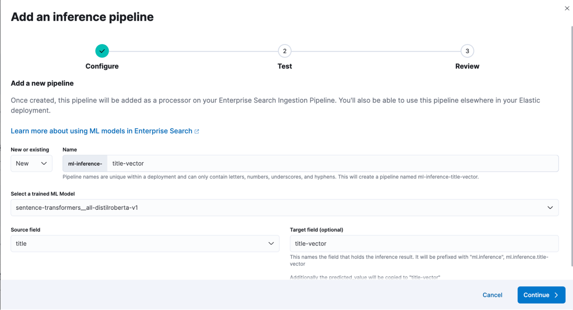Click the Cancel button
573x310 pixels.
coord(492,295)
